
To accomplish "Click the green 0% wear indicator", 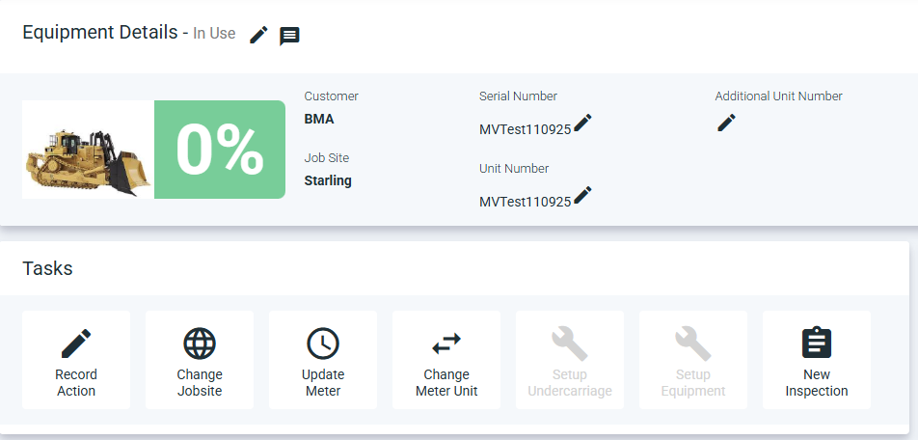I will click(x=220, y=150).
